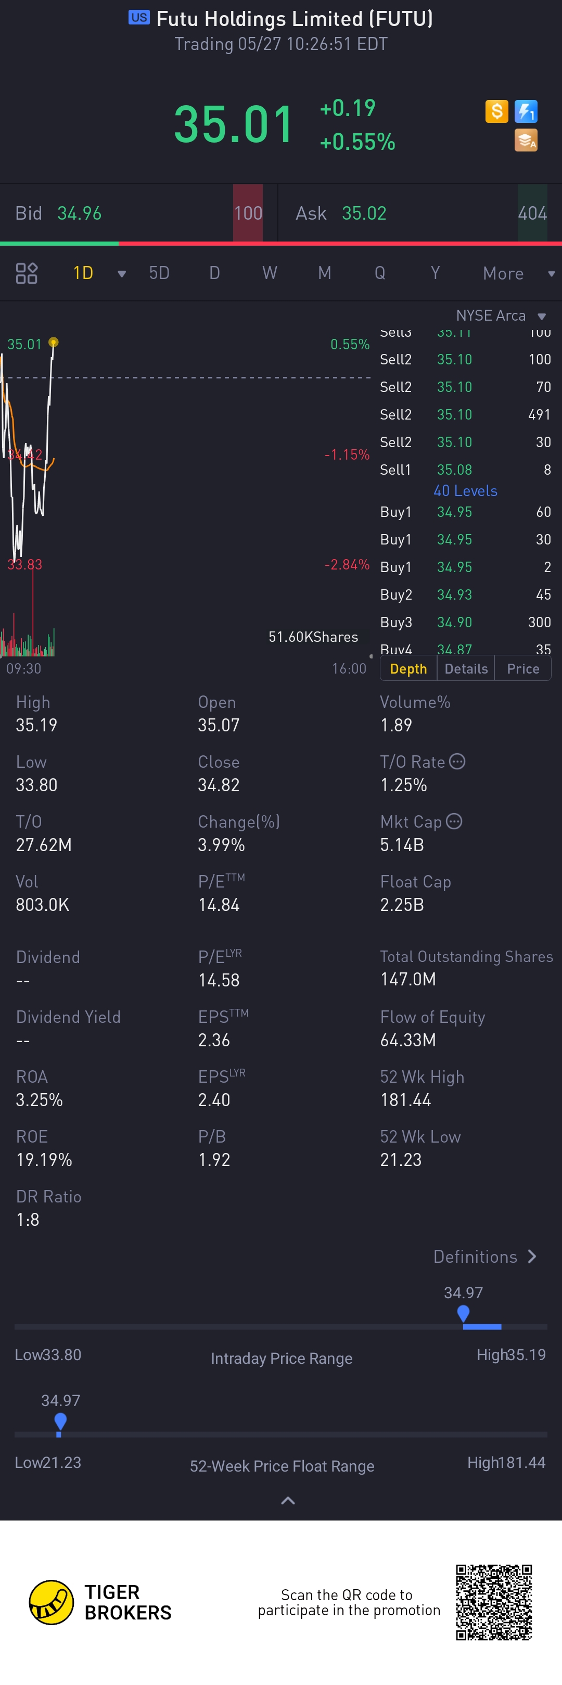Tap the P/E TTM 14.84 value
This screenshot has height=1685, width=562.
coord(219,905)
